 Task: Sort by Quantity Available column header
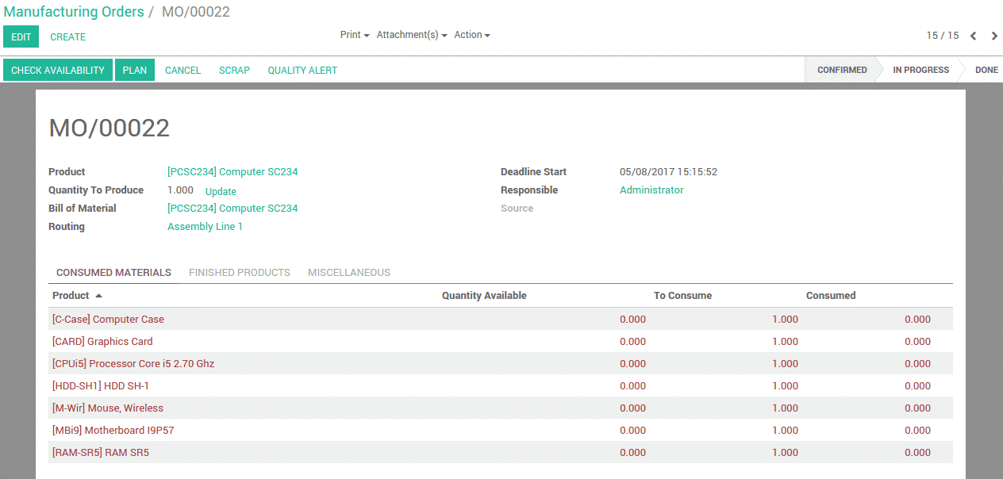tap(484, 295)
